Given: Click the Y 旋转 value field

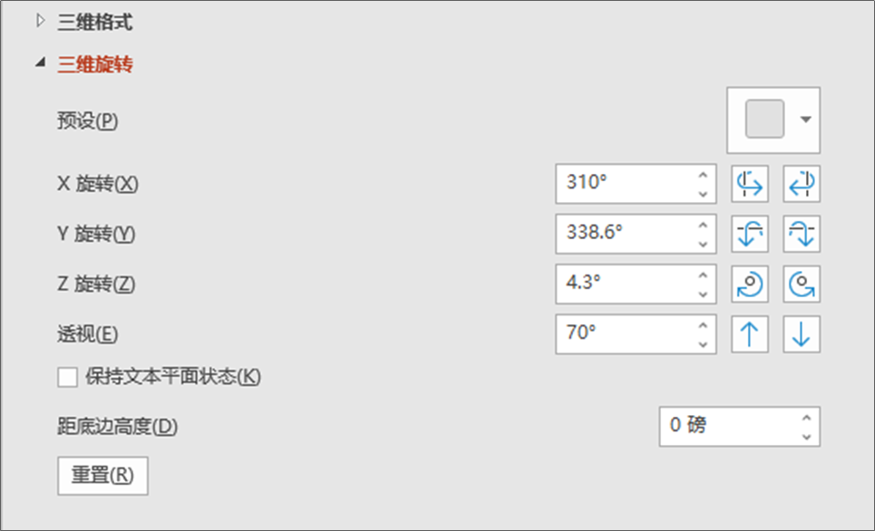Looking at the screenshot, I should [624, 235].
